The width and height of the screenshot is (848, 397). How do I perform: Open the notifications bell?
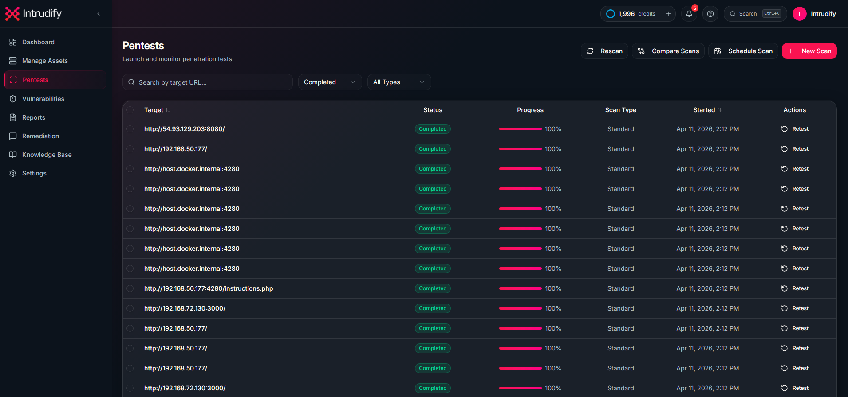tap(689, 14)
